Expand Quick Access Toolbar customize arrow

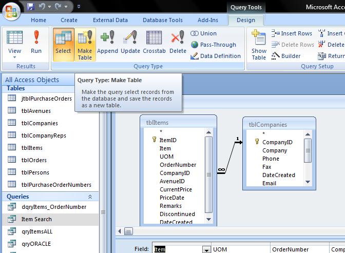pyautogui.click(x=79, y=7)
